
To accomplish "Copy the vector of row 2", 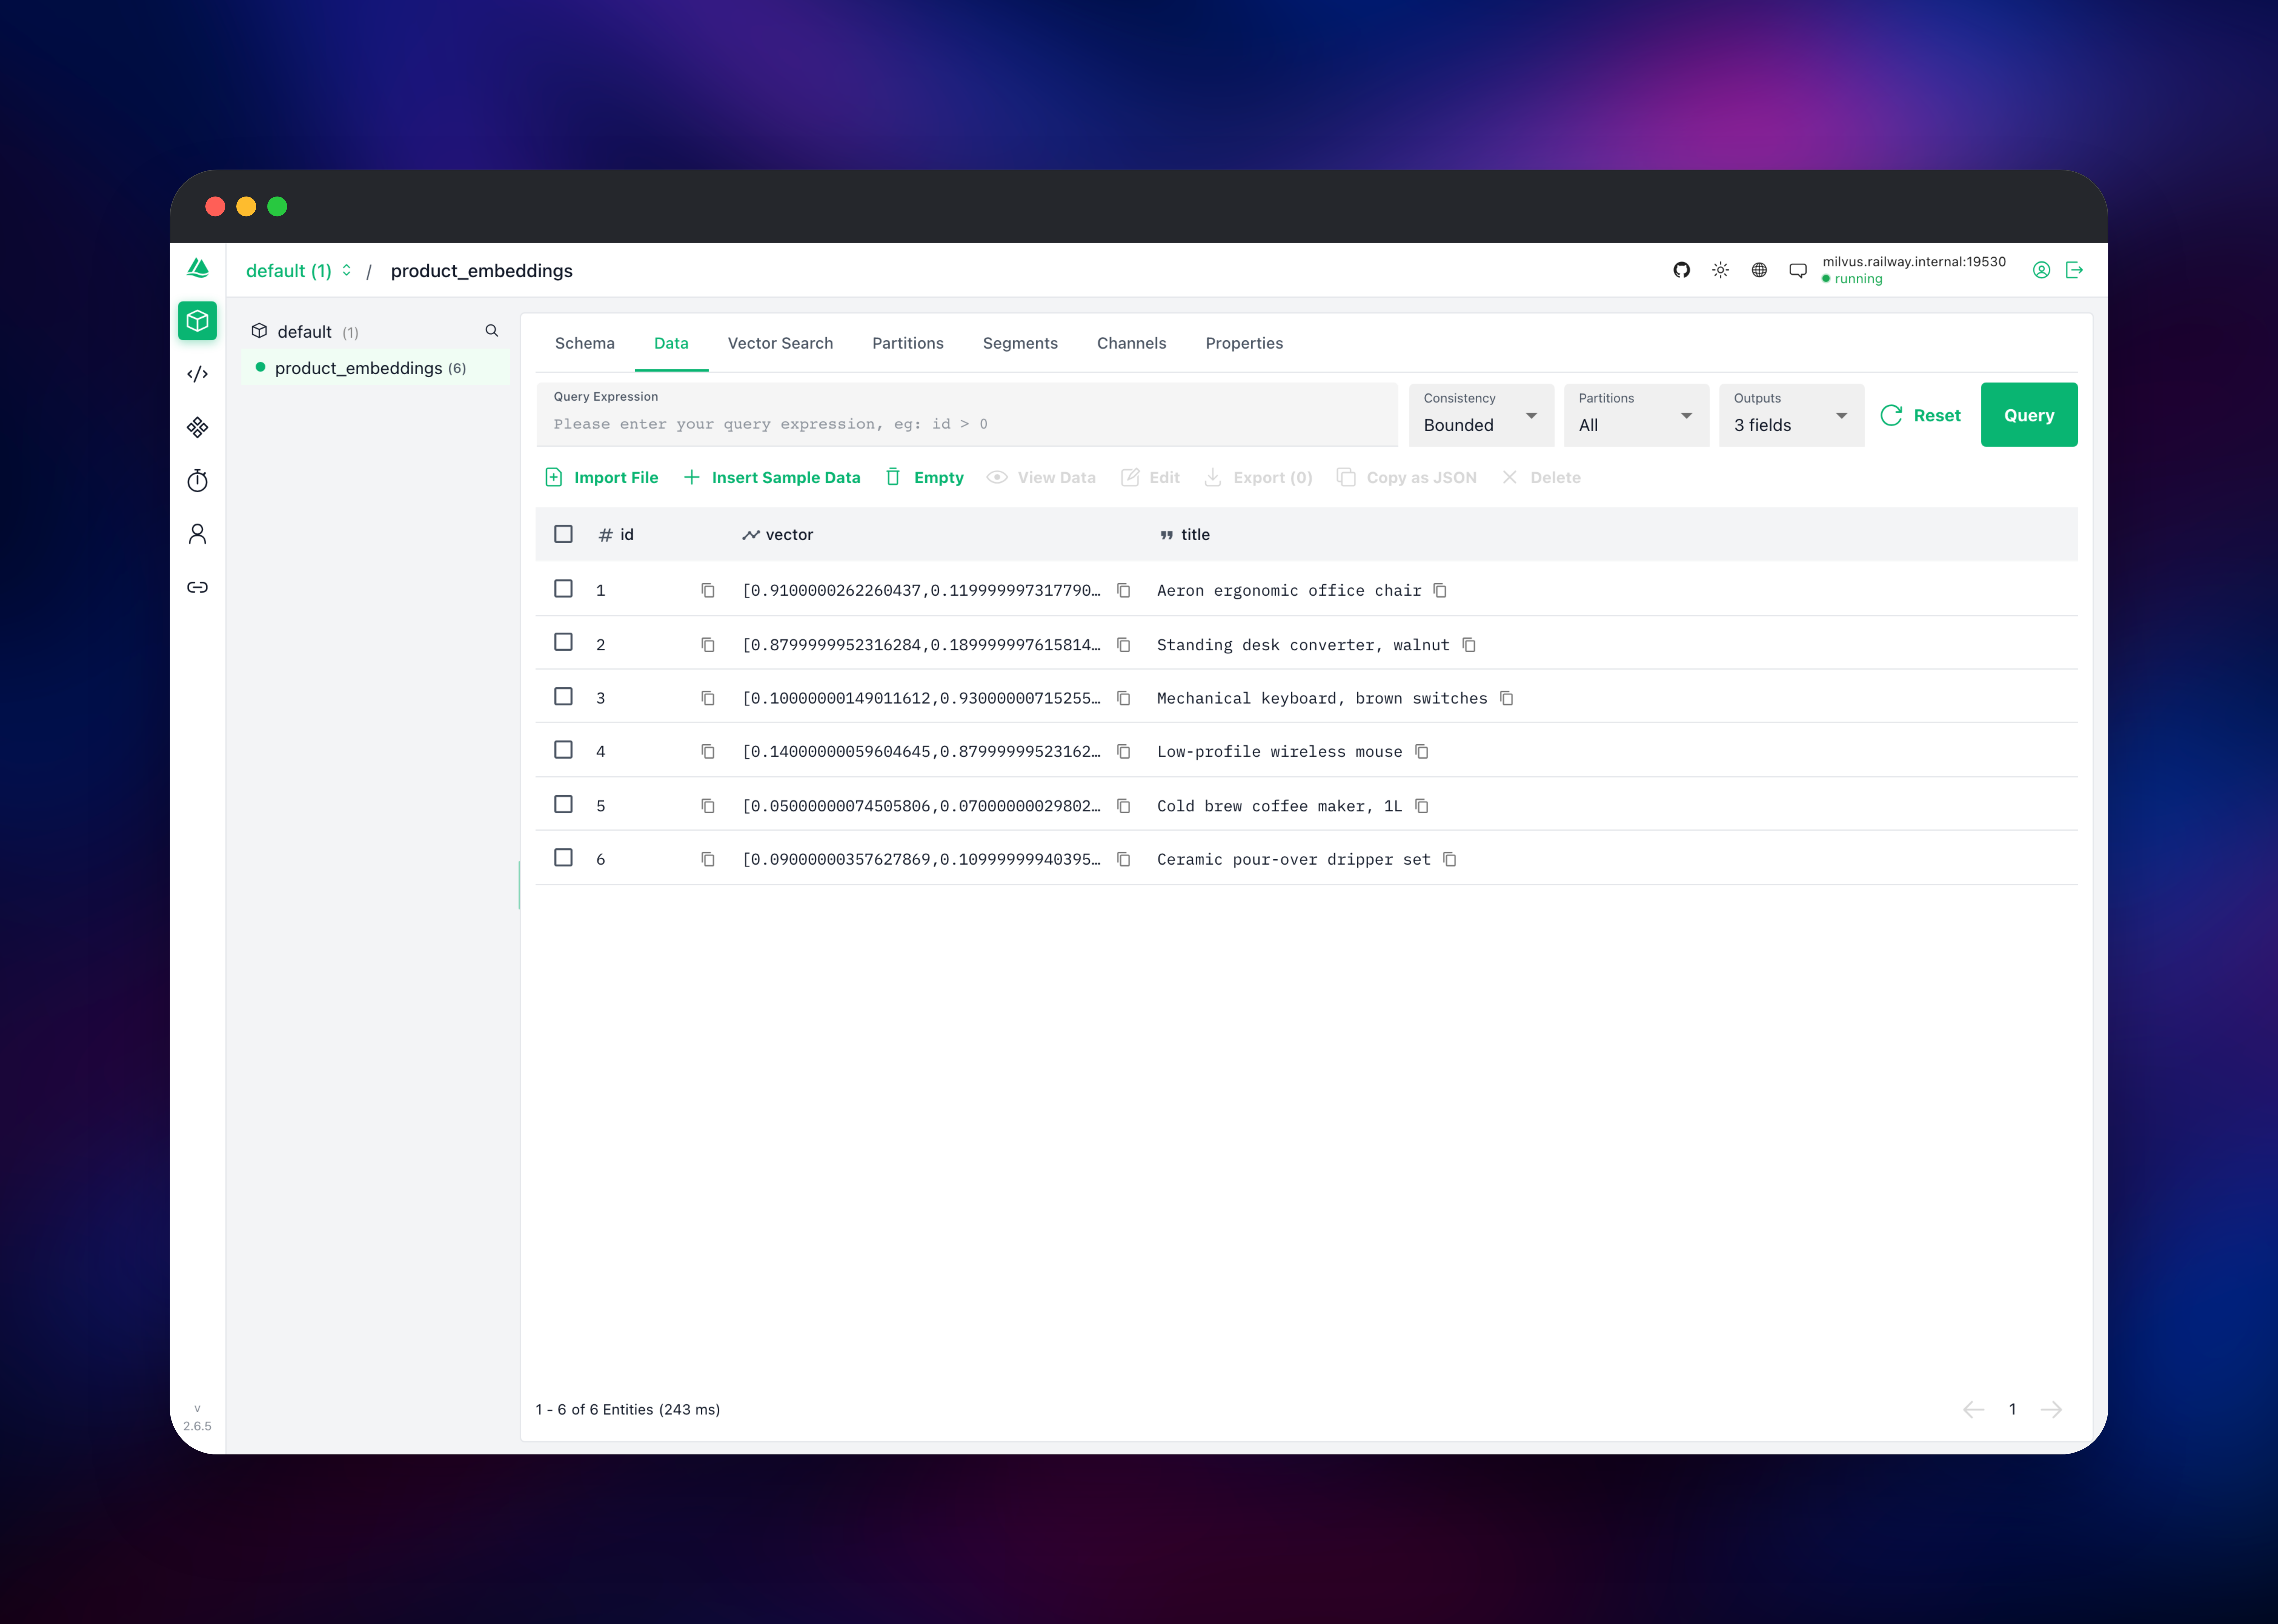I will (x=1124, y=645).
